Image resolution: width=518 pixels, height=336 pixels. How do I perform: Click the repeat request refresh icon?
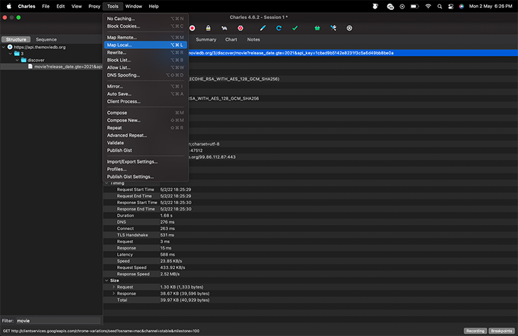(x=279, y=28)
